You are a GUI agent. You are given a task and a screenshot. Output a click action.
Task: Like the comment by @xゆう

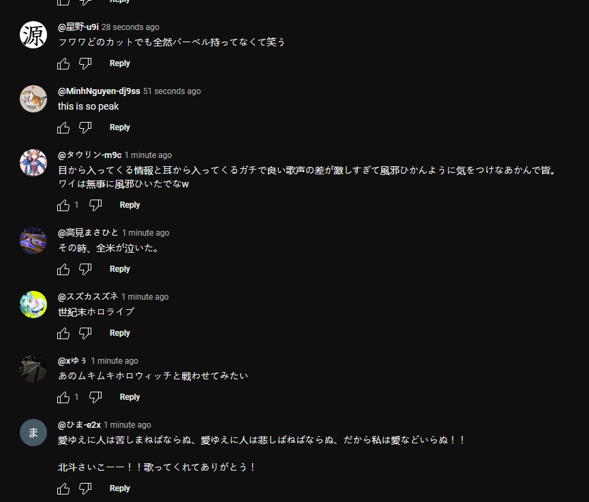tap(63, 397)
